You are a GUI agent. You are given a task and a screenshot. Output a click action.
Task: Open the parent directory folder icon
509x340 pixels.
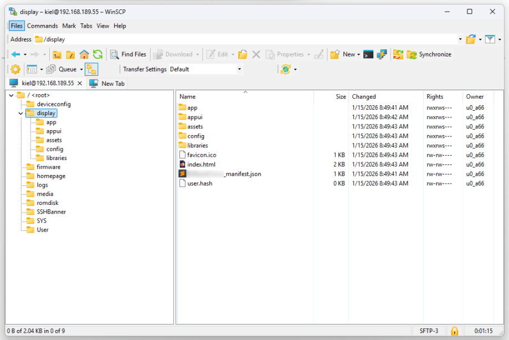(x=57, y=54)
